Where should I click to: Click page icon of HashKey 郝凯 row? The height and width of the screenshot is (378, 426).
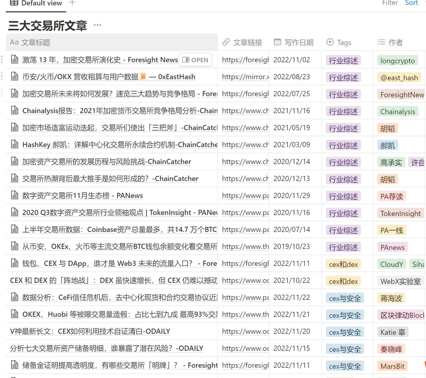[15, 144]
